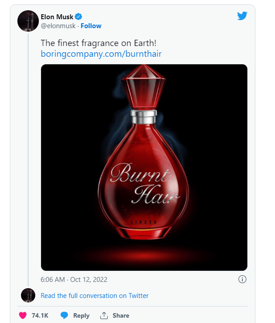Open the tweet info icon
275x323 pixels.
pos(242,280)
